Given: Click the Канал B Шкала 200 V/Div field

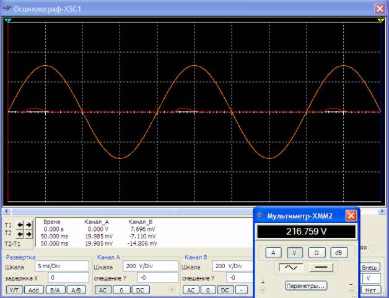Looking at the screenshot, I should [x=233, y=266].
